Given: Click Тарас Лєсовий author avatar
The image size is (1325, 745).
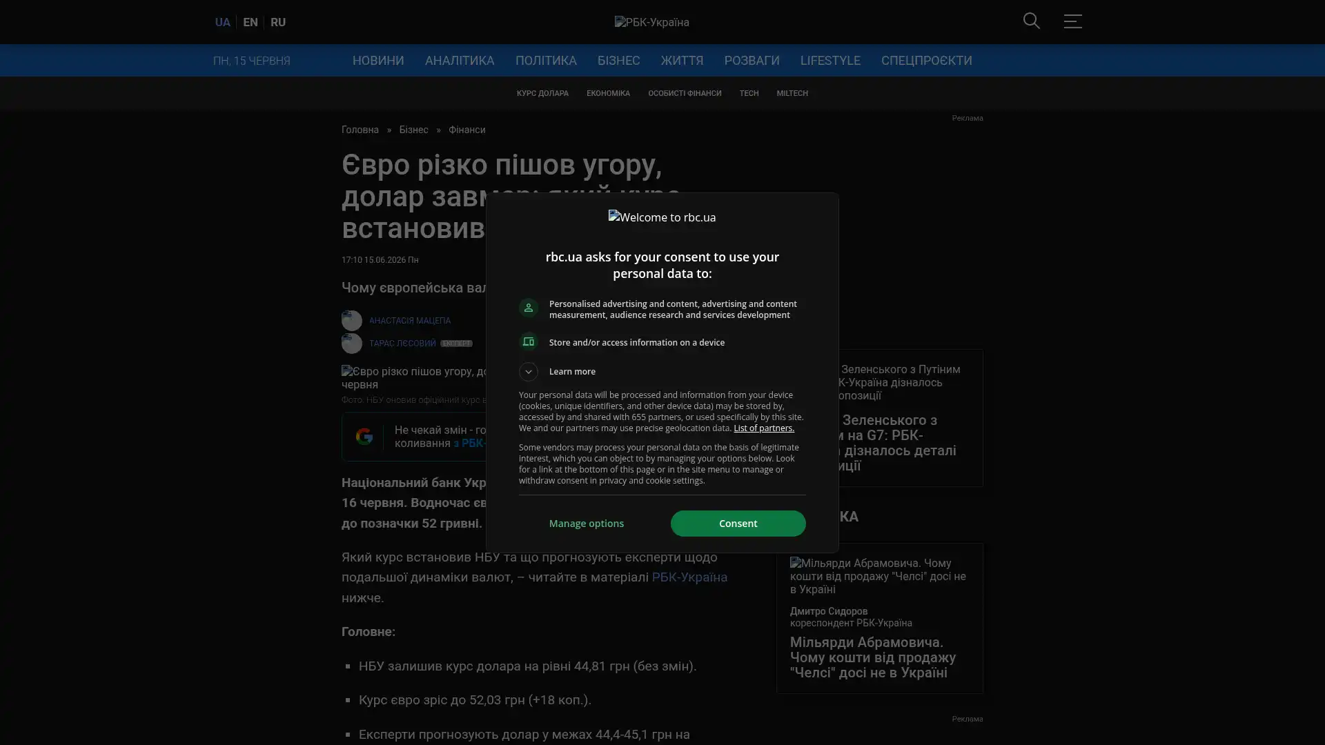Looking at the screenshot, I should pyautogui.click(x=351, y=344).
